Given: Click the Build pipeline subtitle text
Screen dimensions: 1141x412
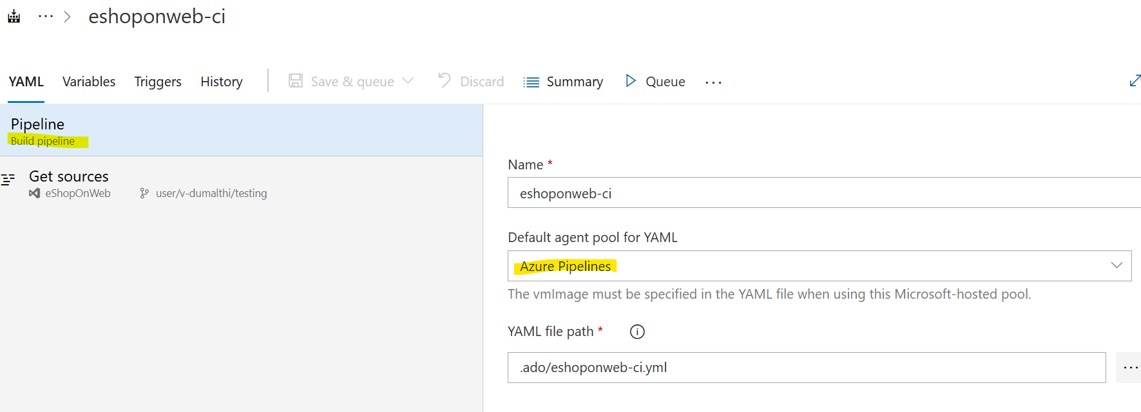Looking at the screenshot, I should [43, 141].
